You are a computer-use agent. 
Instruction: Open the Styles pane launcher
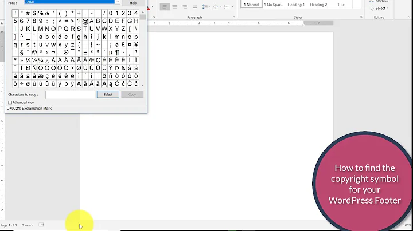pos(361,17)
